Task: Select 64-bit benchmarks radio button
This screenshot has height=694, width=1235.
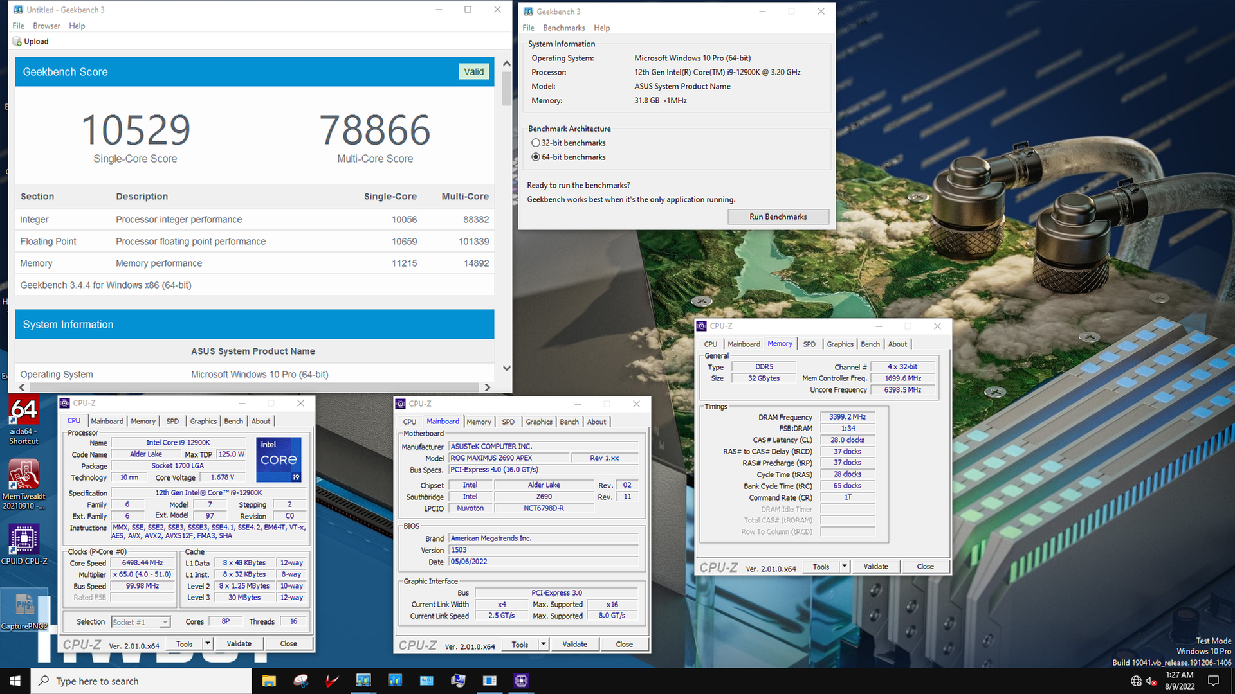Action: click(535, 157)
